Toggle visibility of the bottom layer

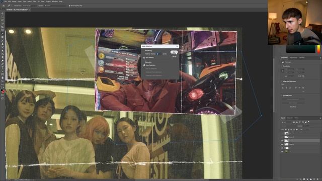pyautogui.click(x=282, y=152)
